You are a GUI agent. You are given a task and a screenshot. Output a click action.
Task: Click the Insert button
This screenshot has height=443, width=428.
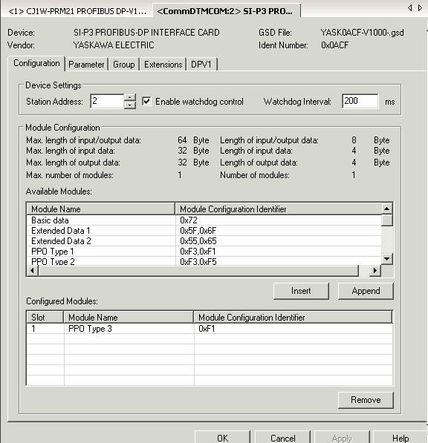pyautogui.click(x=301, y=291)
